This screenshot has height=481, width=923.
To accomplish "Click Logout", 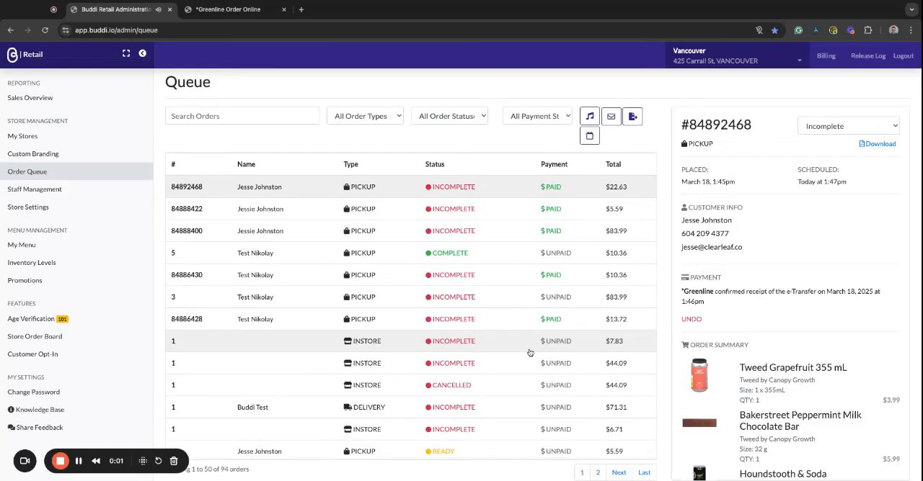I will (x=904, y=55).
